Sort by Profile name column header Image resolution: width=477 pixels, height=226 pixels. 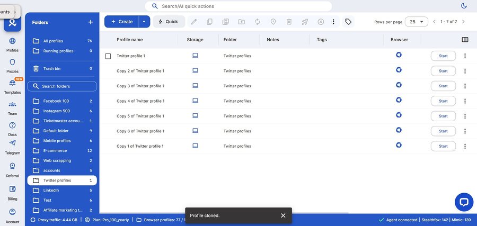pos(130,40)
